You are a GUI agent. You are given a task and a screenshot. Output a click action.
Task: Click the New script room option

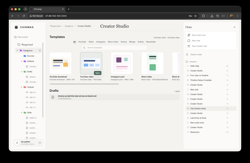[x=211, y=35]
